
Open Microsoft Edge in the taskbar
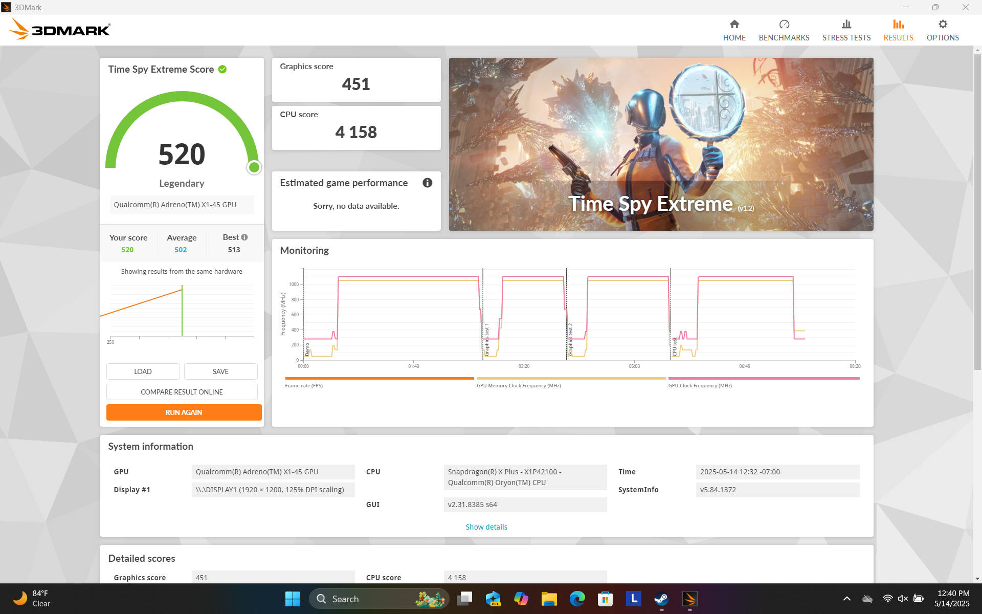point(577,599)
